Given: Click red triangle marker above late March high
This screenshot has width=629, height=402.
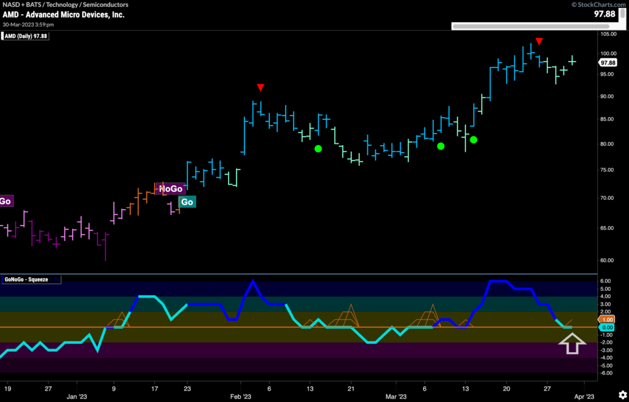Looking at the screenshot, I should pyautogui.click(x=539, y=41).
